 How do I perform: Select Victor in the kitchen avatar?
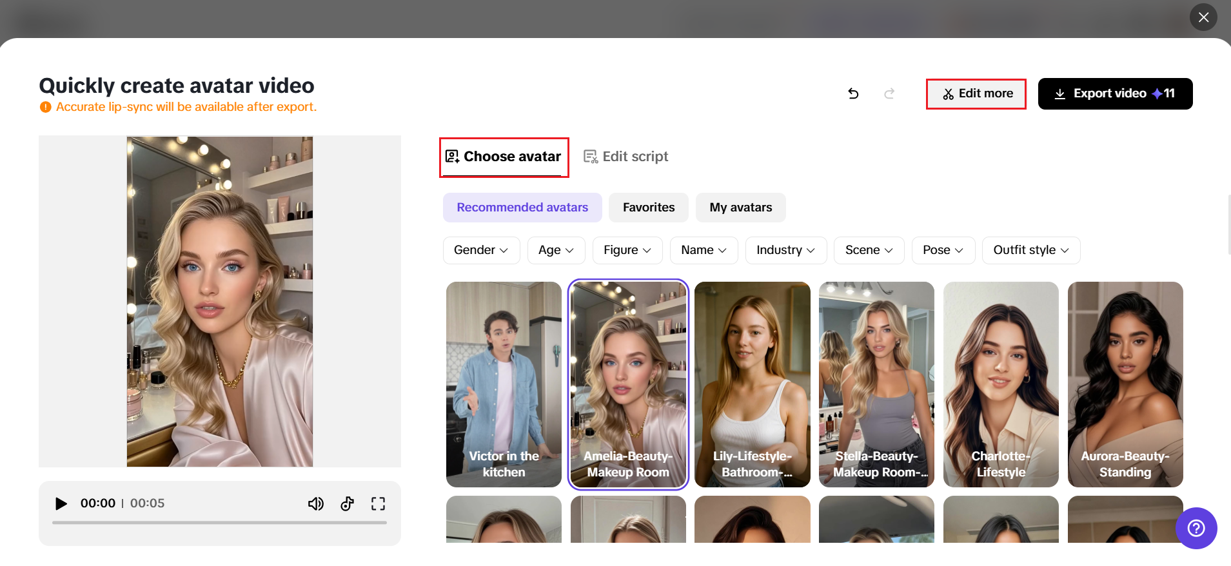click(x=504, y=384)
